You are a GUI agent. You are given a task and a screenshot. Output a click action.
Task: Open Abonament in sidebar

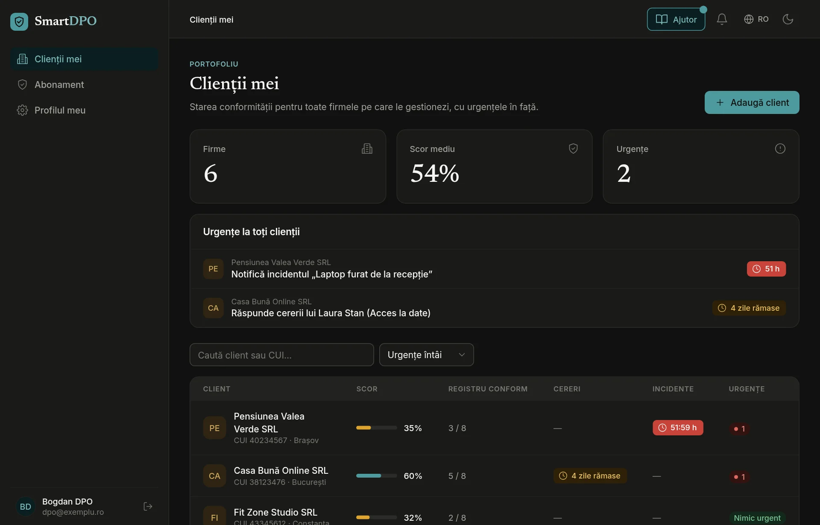(85, 85)
